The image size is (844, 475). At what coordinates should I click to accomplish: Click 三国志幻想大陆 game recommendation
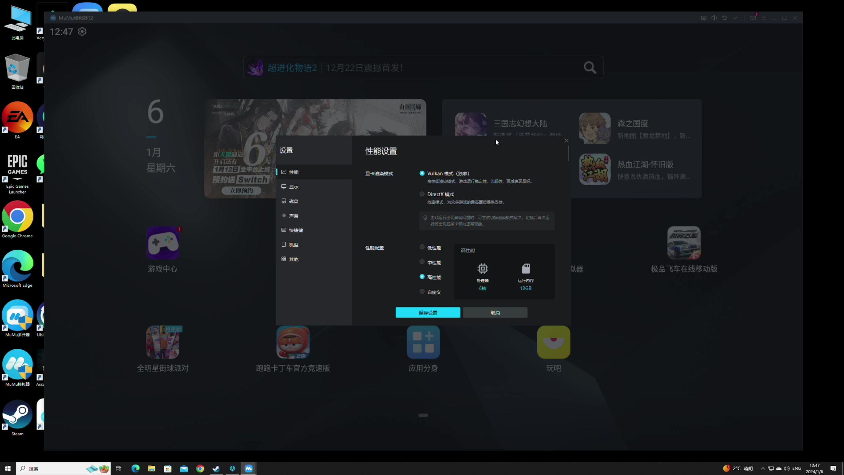coord(509,125)
